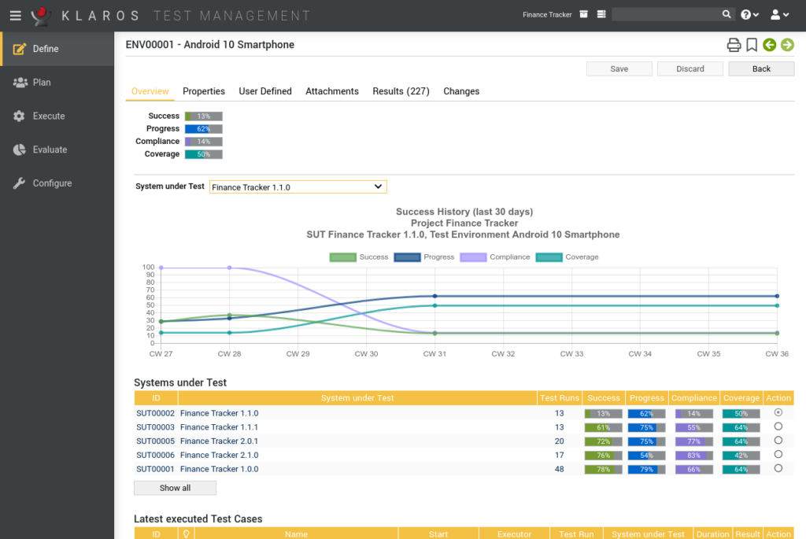806x539 pixels.
Task: Switch to the Properties tab
Action: click(x=204, y=91)
